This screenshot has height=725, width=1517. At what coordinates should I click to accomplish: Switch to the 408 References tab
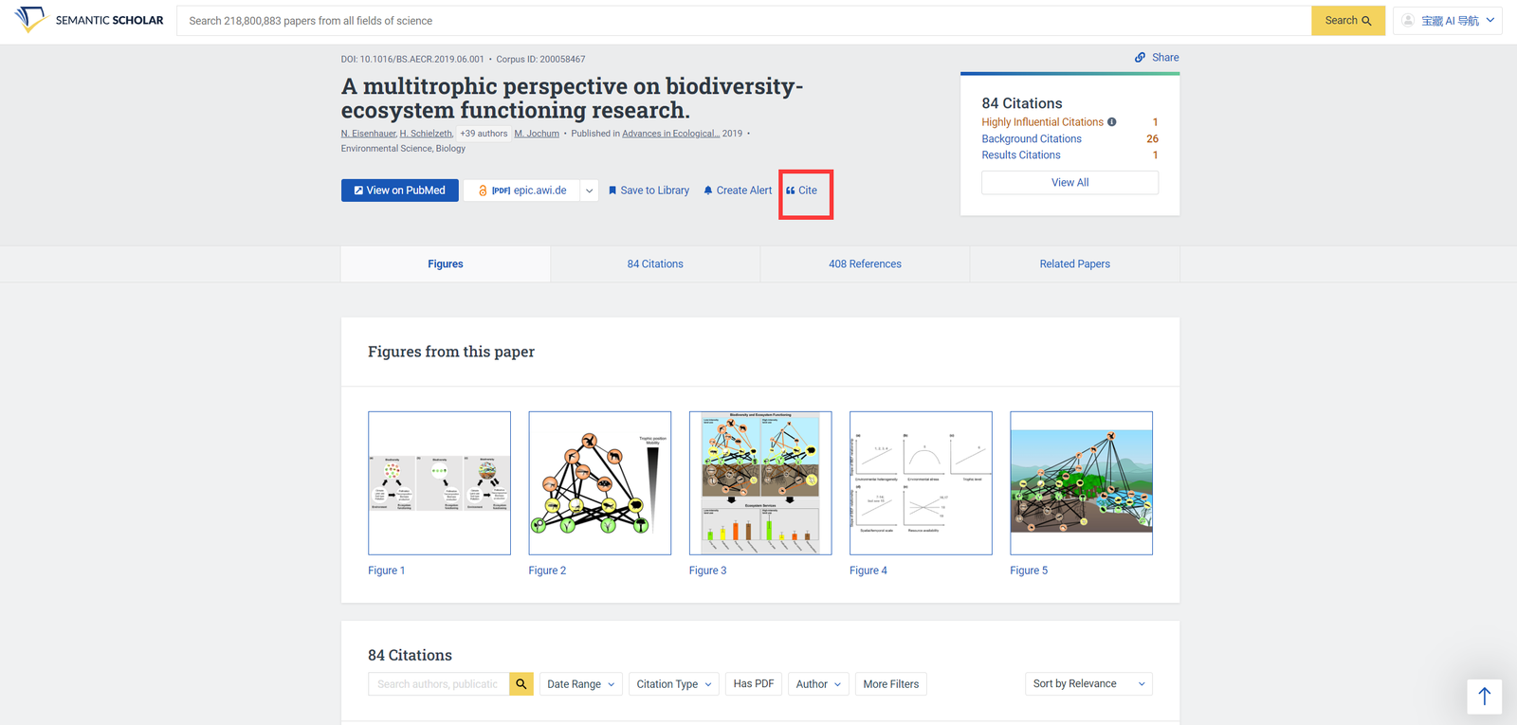(865, 264)
